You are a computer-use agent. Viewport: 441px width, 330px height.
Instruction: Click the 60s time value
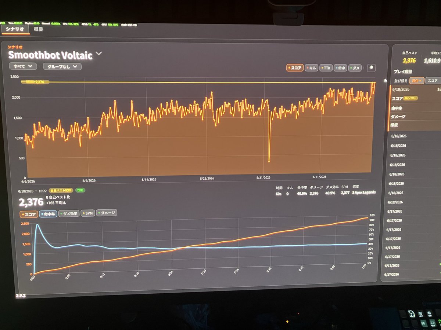279,193
